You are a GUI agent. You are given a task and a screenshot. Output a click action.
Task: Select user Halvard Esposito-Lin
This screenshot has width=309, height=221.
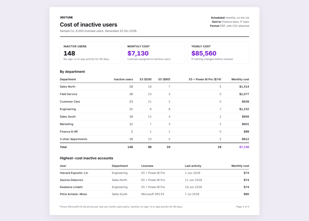(74, 173)
